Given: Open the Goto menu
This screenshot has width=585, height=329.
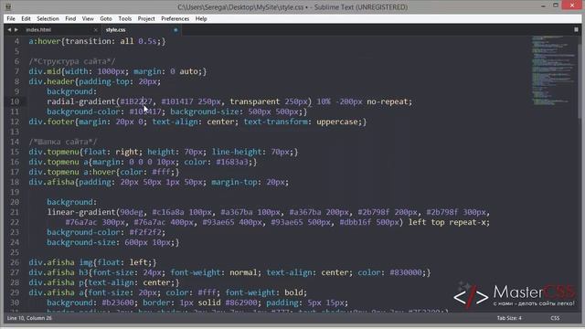Looking at the screenshot, I should click(x=106, y=18).
